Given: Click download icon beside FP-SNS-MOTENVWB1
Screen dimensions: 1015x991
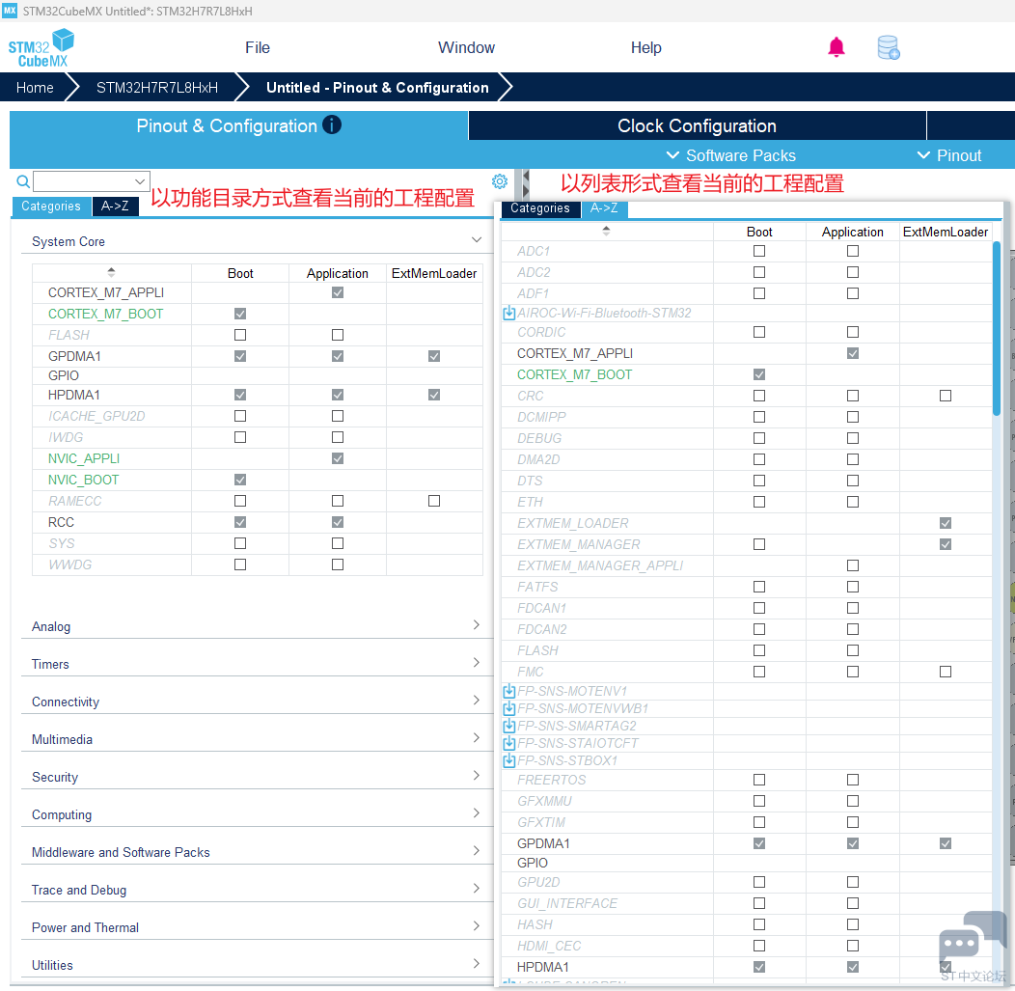Looking at the screenshot, I should pyautogui.click(x=508, y=709).
